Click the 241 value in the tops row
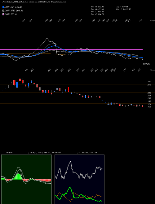Screen dimensions: 155x204 [99, 21]
